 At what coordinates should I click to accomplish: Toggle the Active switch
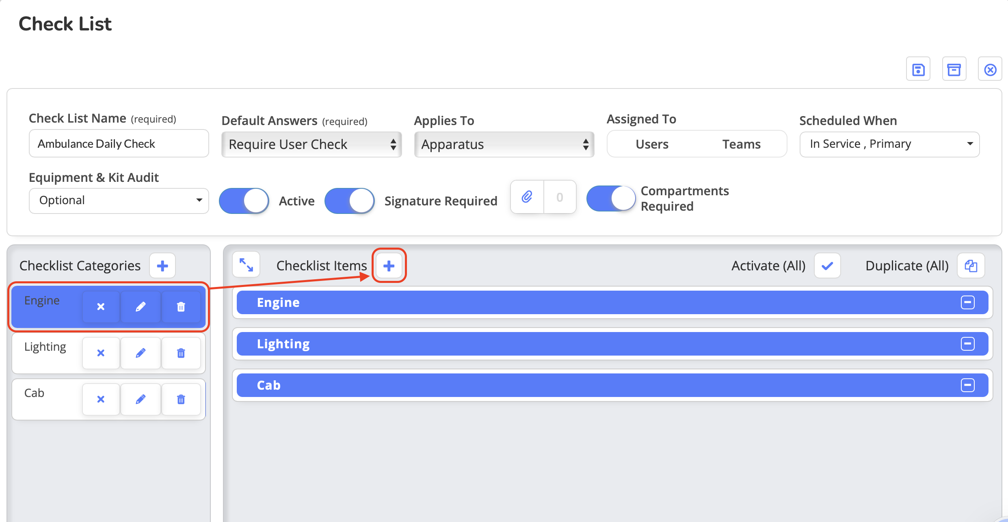tap(244, 201)
